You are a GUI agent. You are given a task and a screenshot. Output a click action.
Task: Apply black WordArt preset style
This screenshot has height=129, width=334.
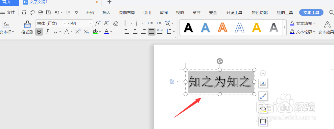point(188,27)
